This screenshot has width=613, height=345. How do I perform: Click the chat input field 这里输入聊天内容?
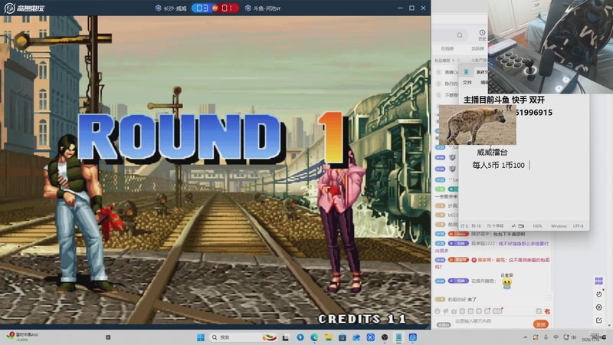coord(490,321)
